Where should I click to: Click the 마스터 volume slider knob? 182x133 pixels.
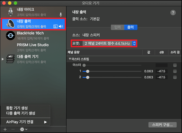(x=84, y=65)
